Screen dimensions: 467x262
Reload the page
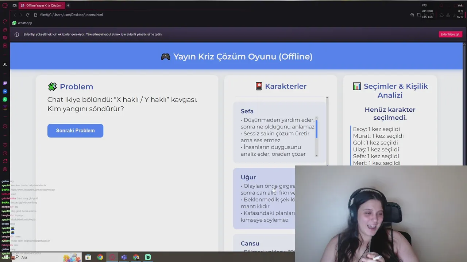(27, 15)
